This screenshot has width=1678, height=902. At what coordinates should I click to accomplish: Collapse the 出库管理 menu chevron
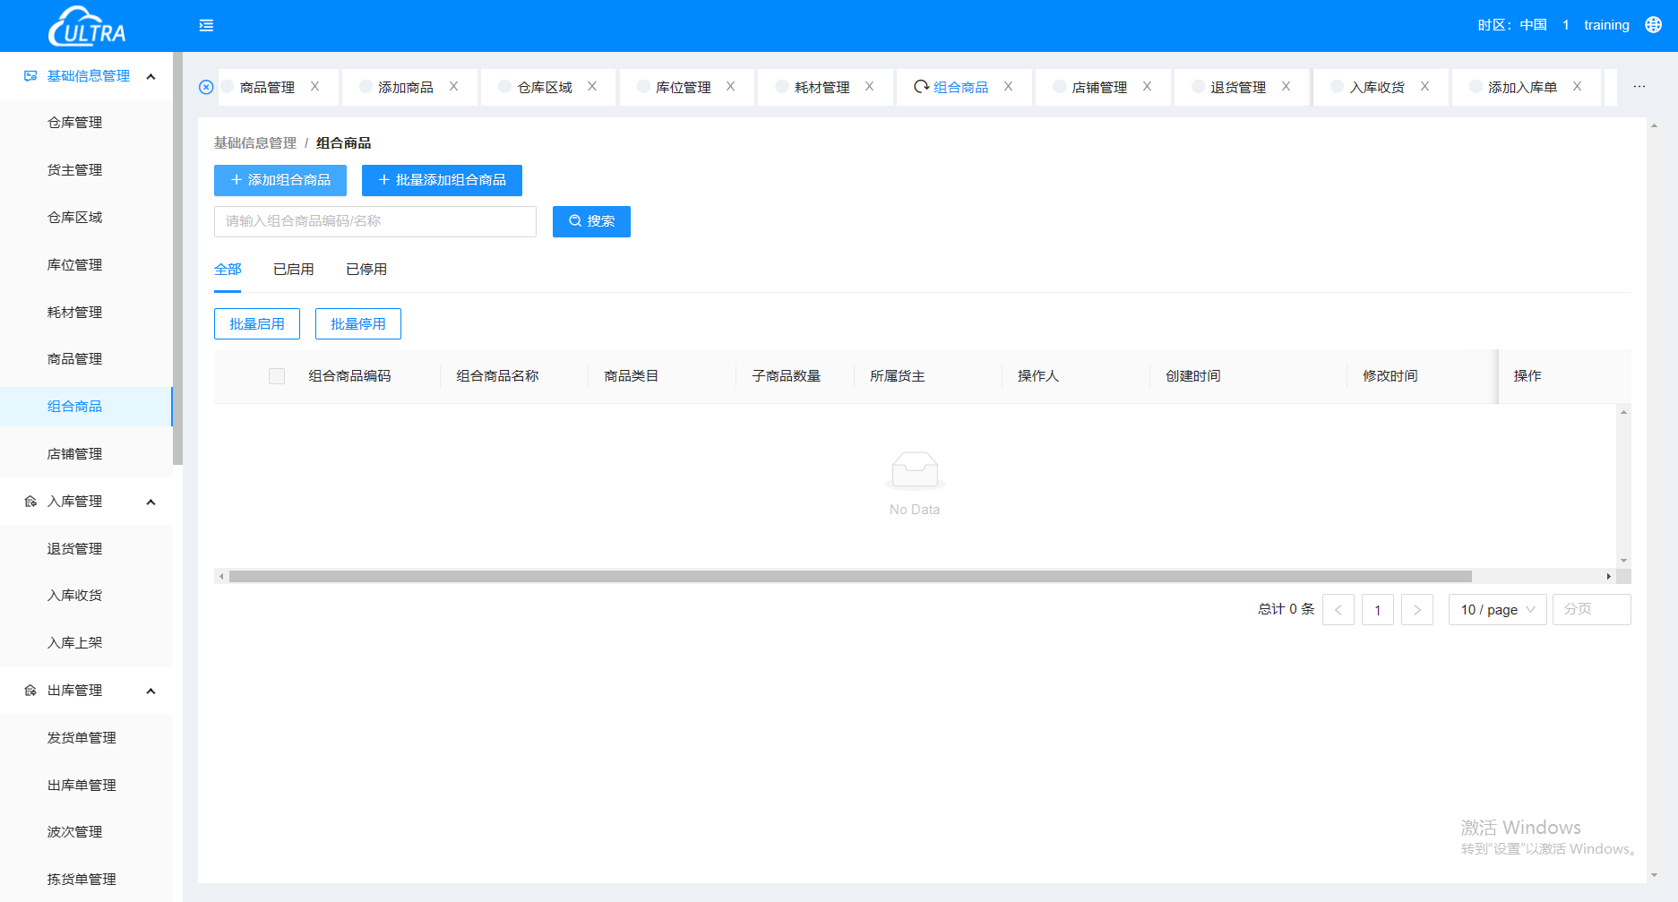151,691
